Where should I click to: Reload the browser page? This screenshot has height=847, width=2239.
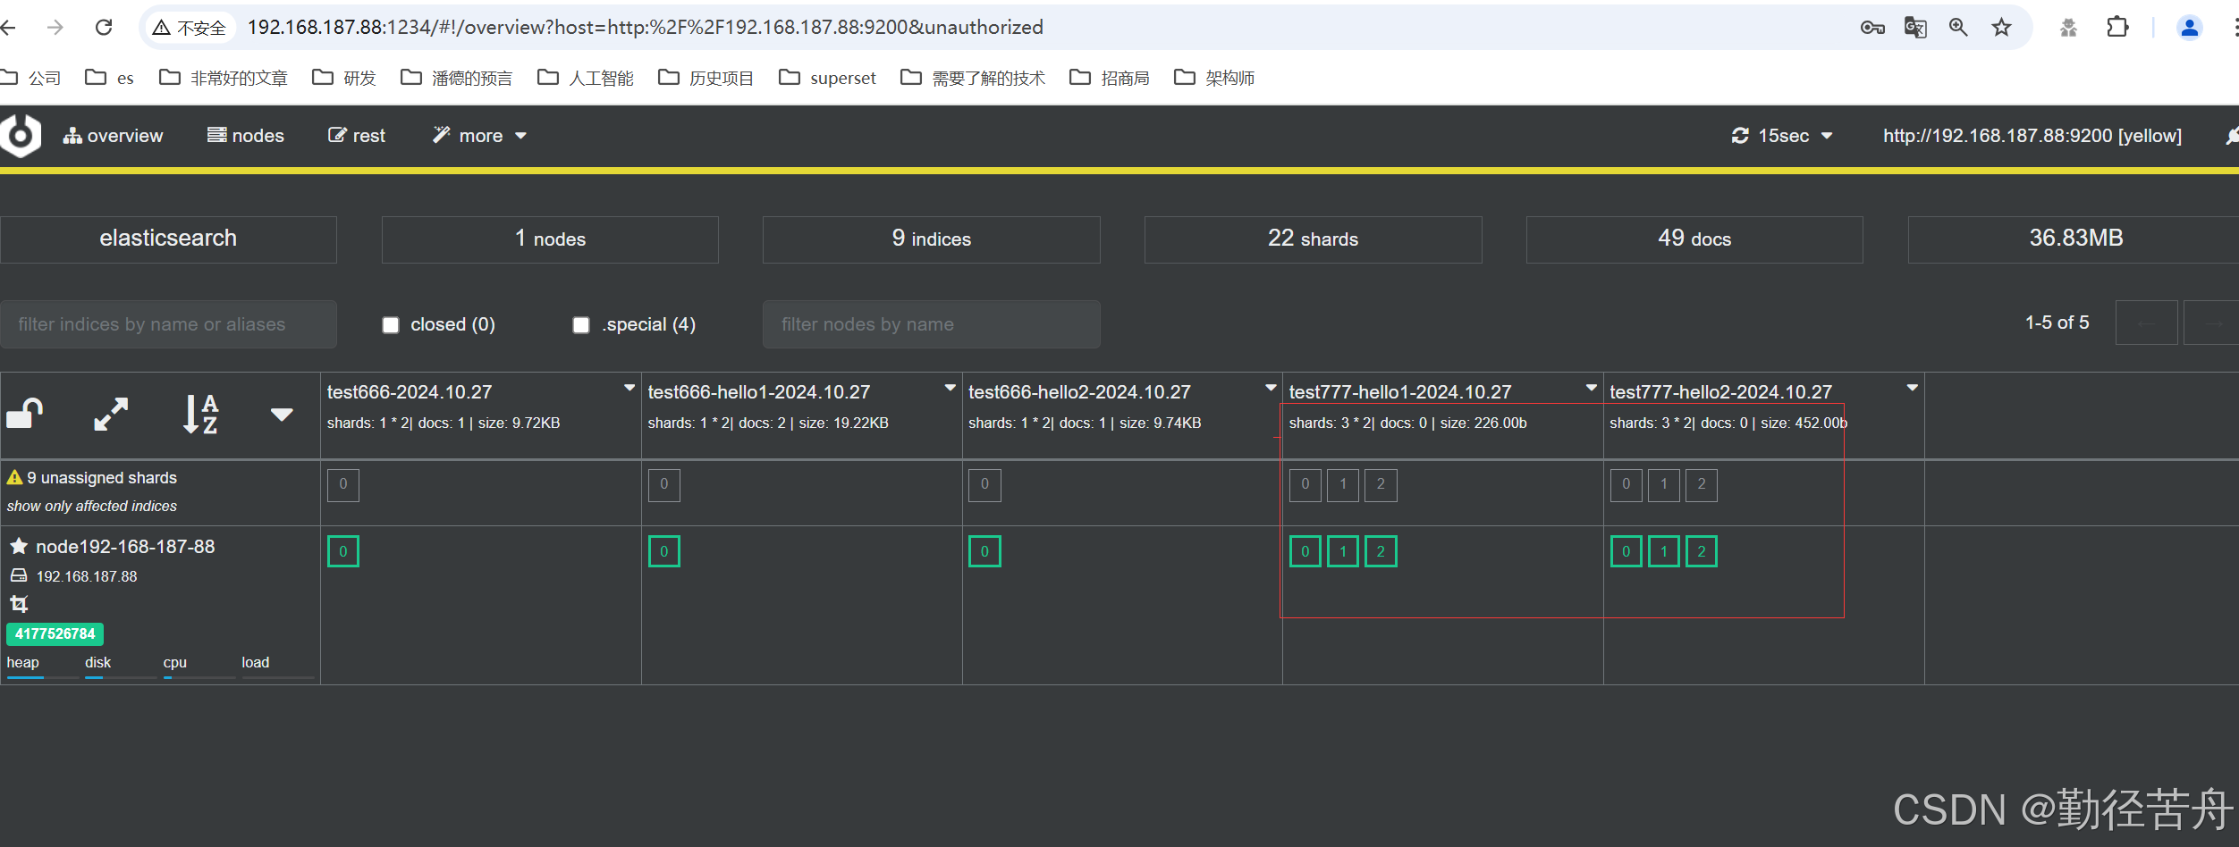(104, 27)
